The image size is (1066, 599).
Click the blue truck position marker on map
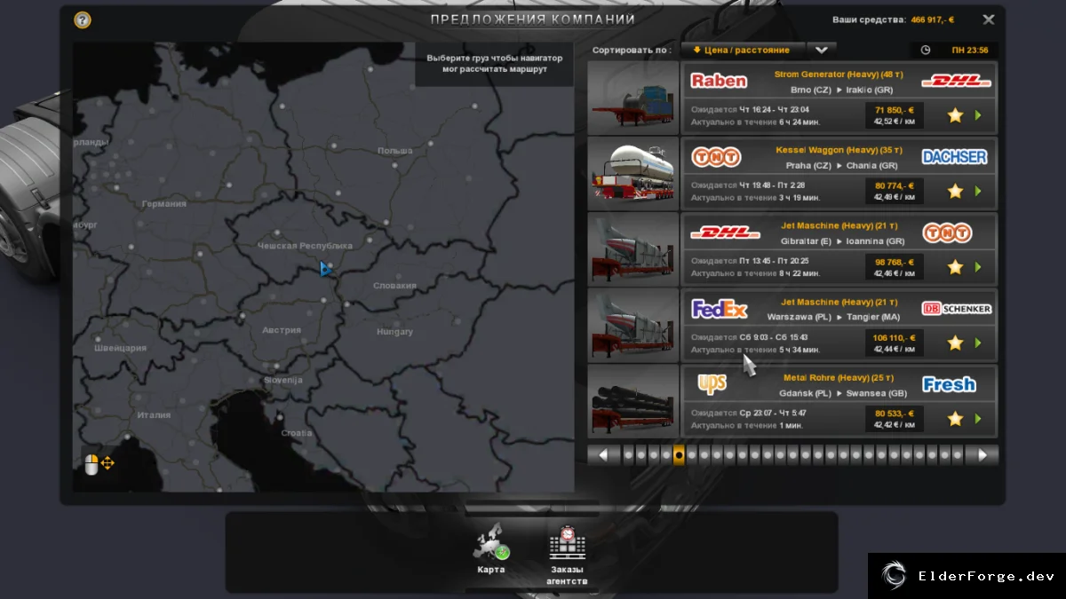[326, 268]
